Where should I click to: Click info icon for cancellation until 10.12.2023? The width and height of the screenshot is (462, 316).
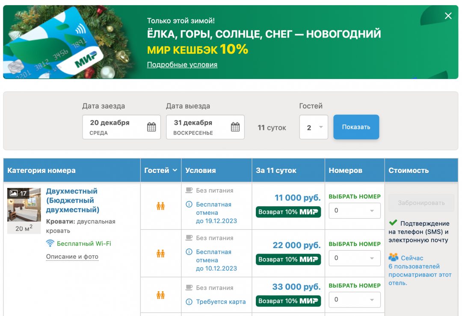pos(189,252)
